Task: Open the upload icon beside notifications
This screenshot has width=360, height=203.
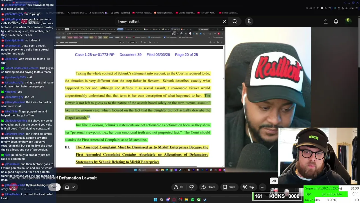Action: coord(326,21)
